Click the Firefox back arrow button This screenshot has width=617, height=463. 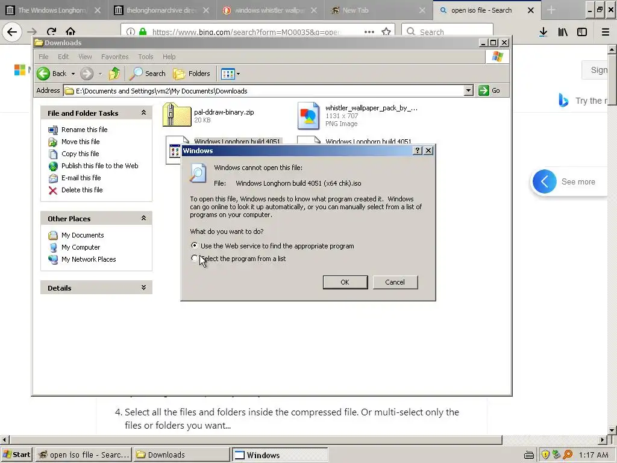click(12, 32)
